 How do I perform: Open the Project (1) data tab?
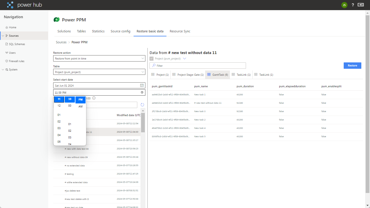[160, 75]
